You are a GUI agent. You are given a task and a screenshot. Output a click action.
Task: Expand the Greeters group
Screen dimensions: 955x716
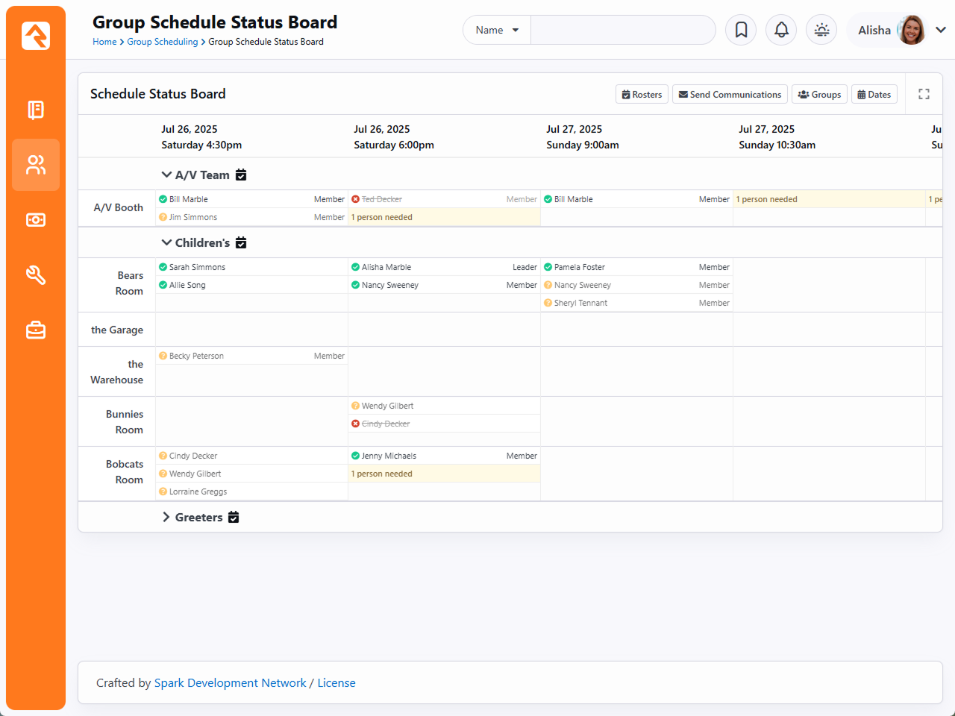pos(166,517)
